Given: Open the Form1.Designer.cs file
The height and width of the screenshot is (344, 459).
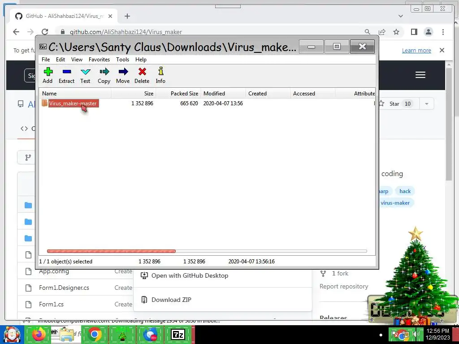Looking at the screenshot, I should 64,288.
